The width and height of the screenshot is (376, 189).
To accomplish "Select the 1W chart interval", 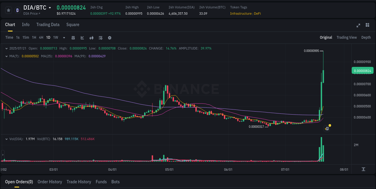I will pos(55,38).
